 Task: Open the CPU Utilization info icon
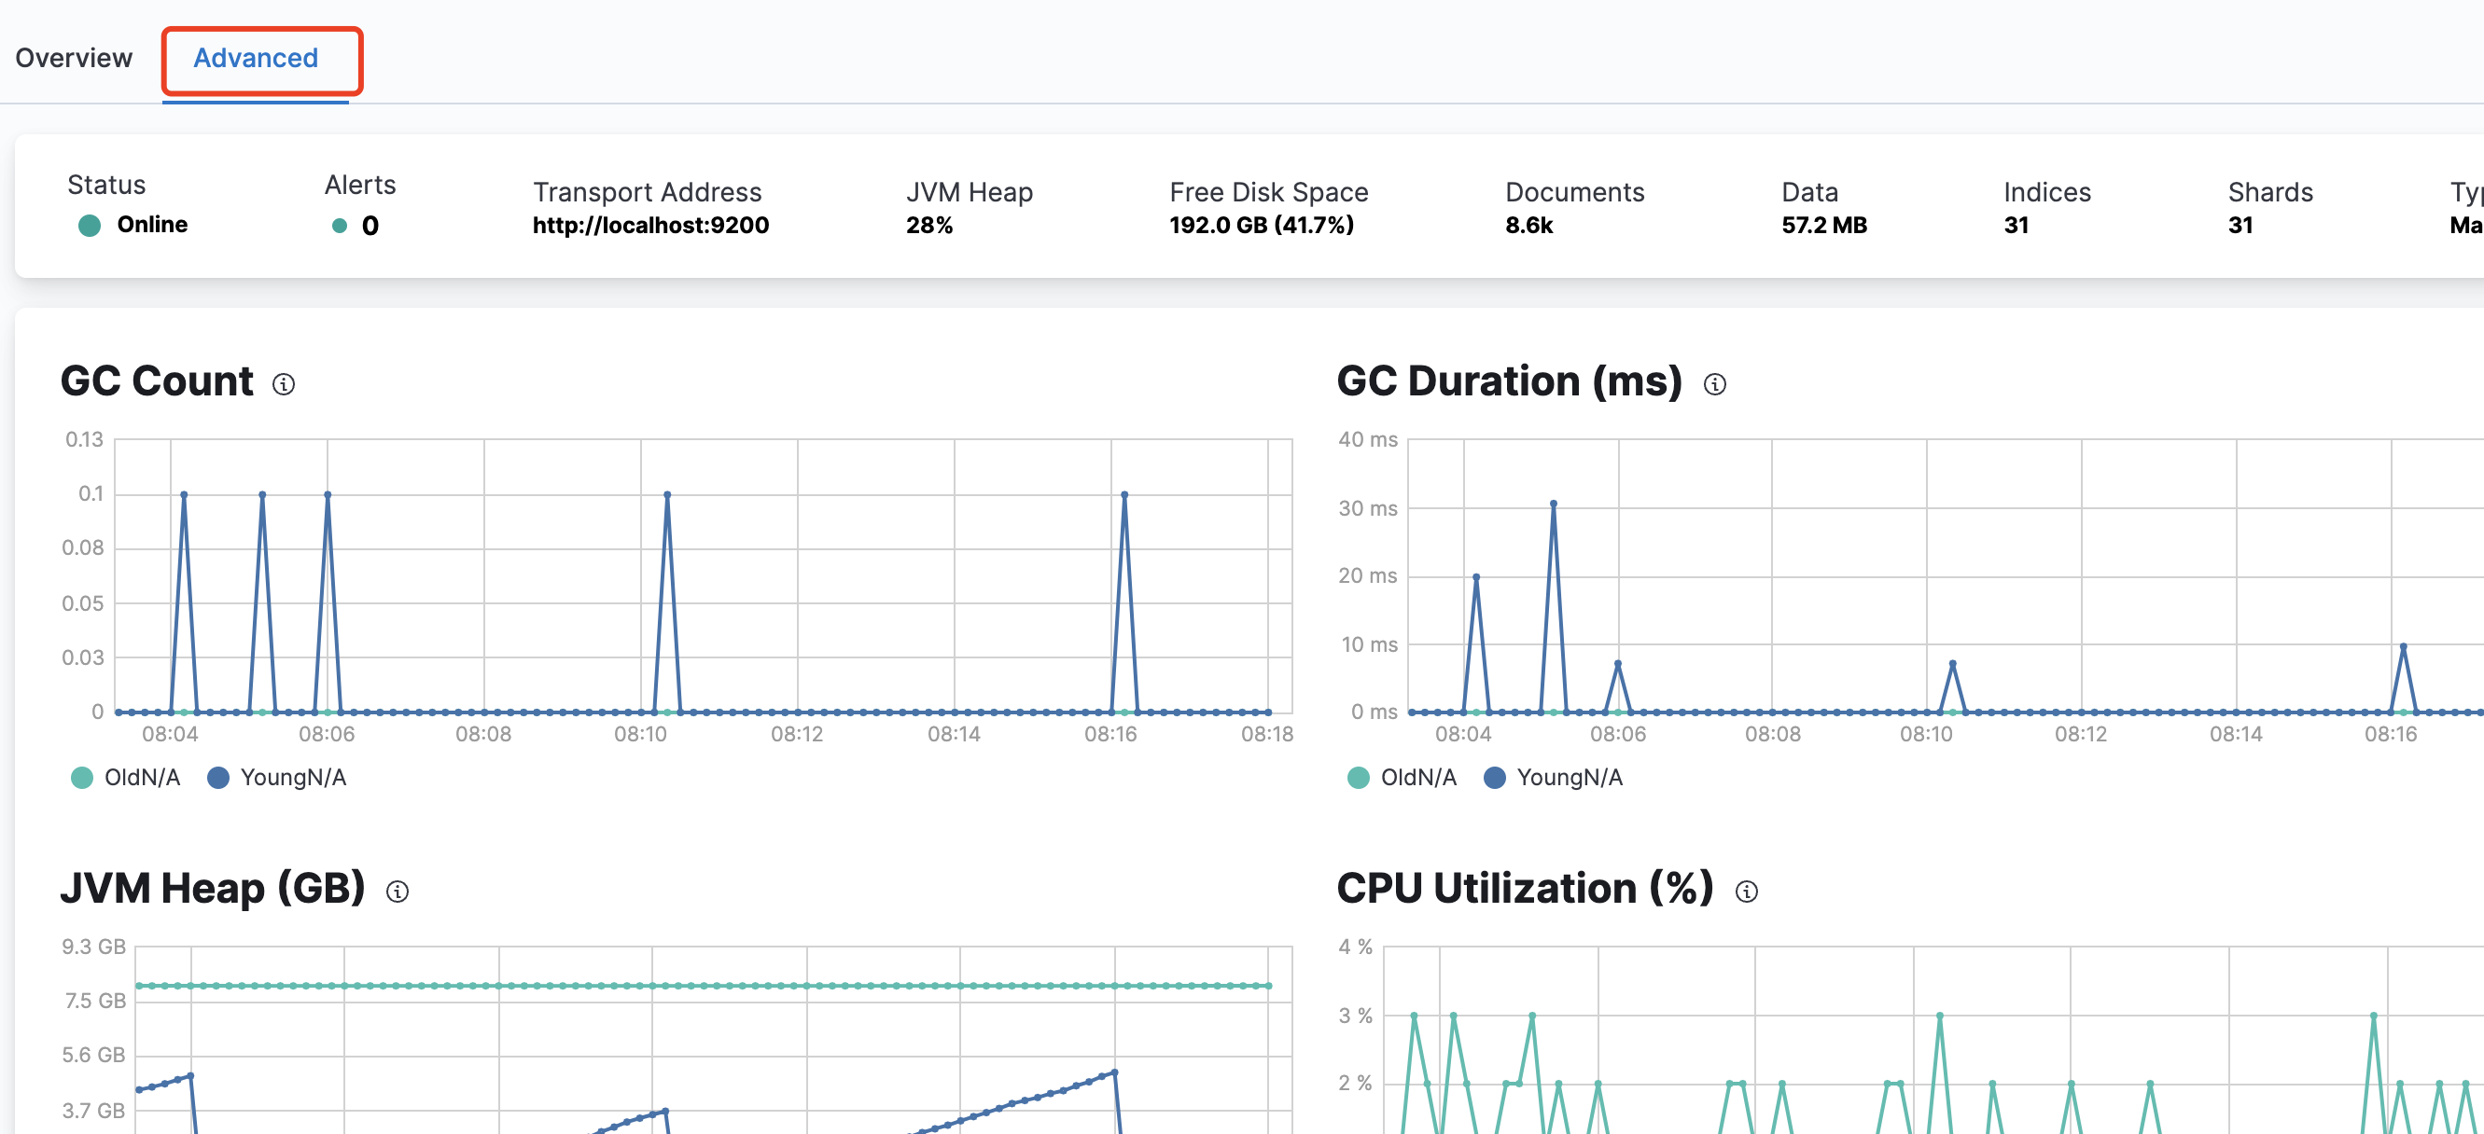pos(1746,892)
